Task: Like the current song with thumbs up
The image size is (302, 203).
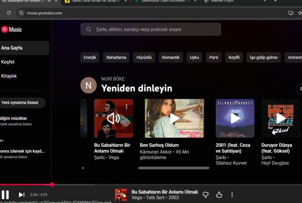Action: point(219,195)
